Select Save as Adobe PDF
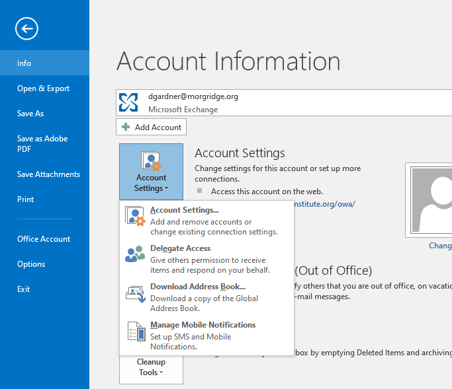Image resolution: width=452 pixels, height=389 pixels. 45,144
